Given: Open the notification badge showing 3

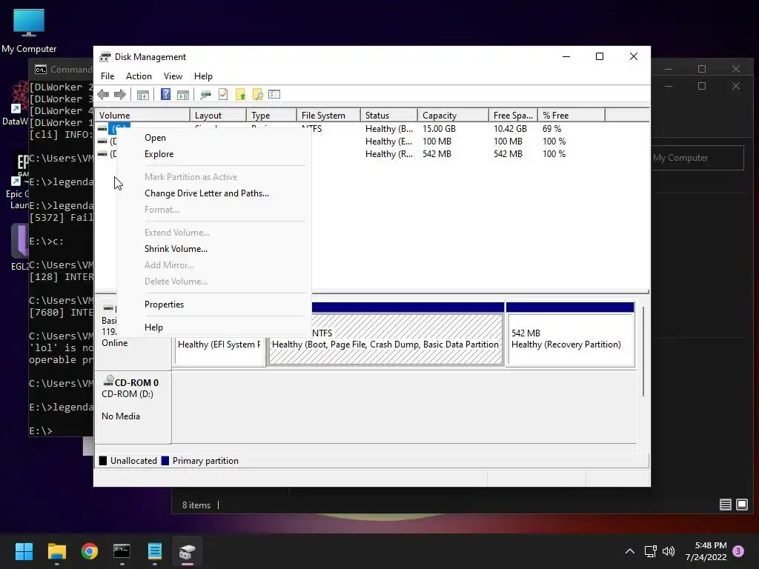Looking at the screenshot, I should pos(738,551).
